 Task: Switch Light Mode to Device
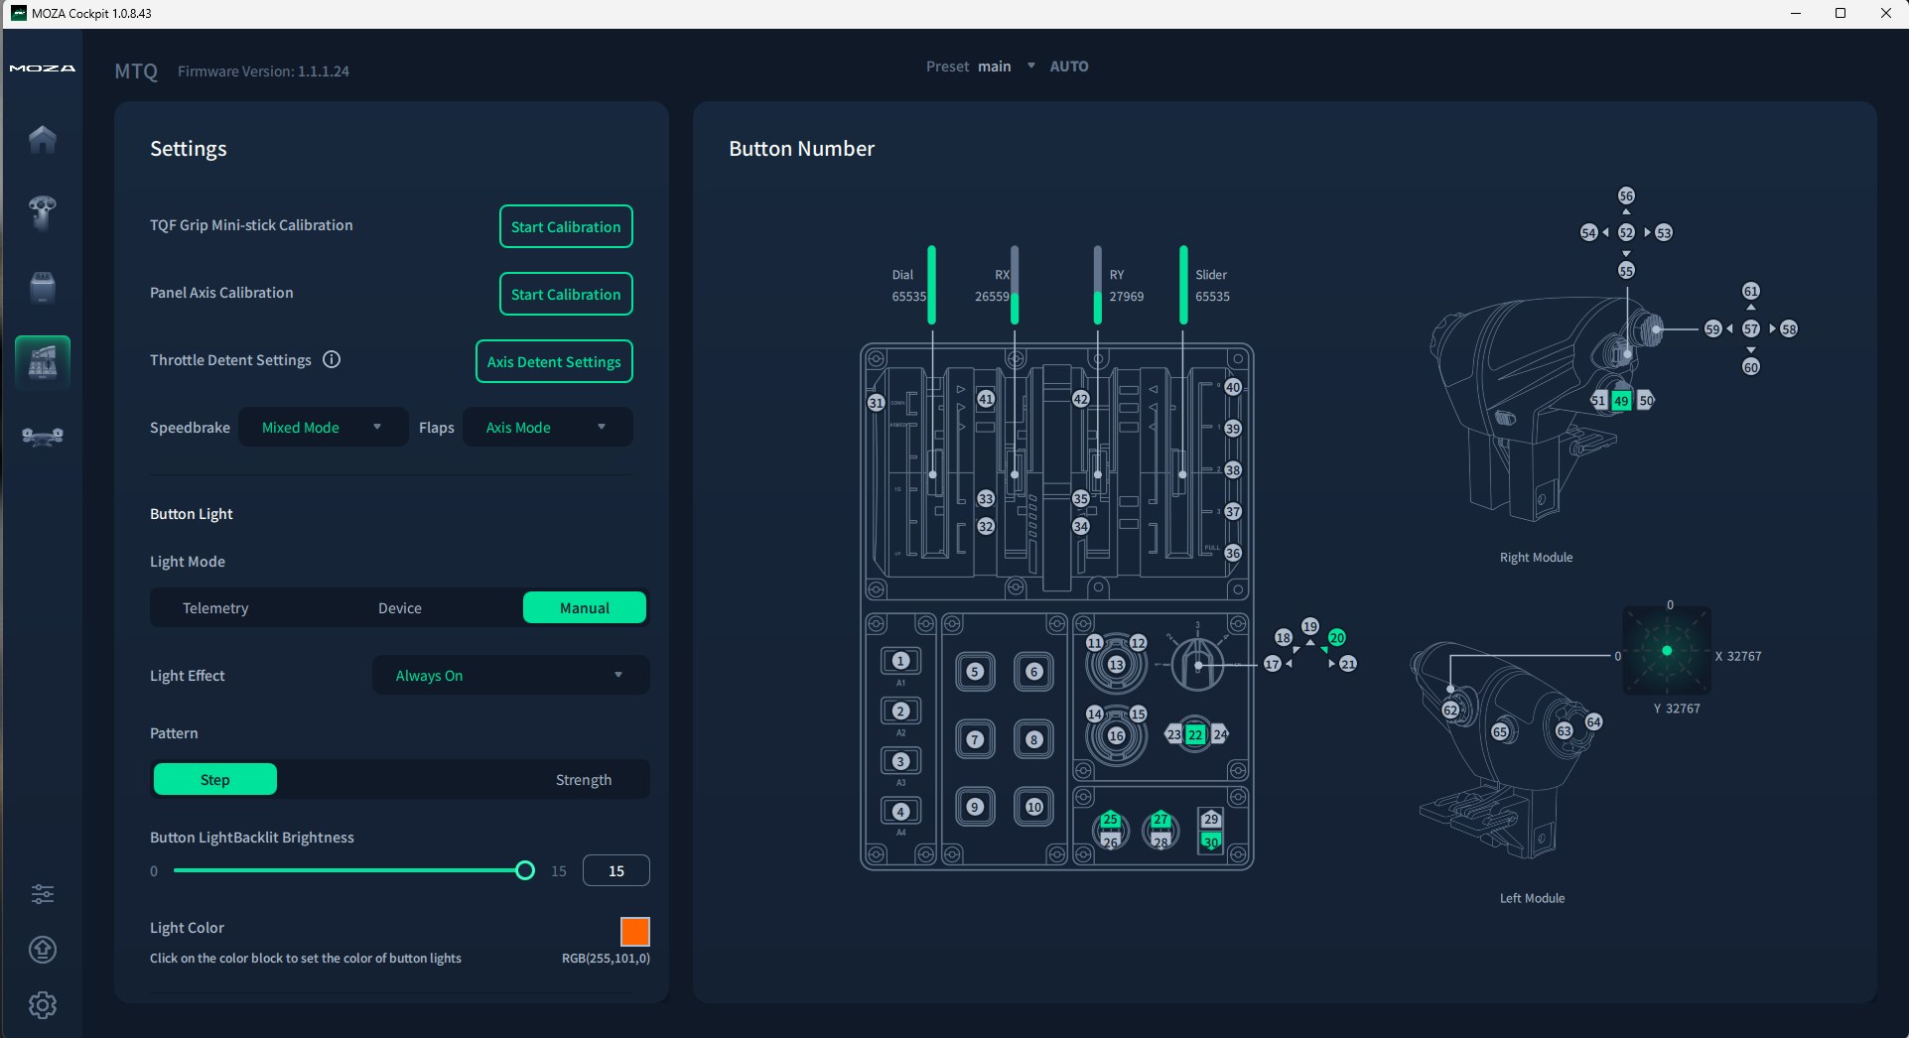click(x=399, y=608)
